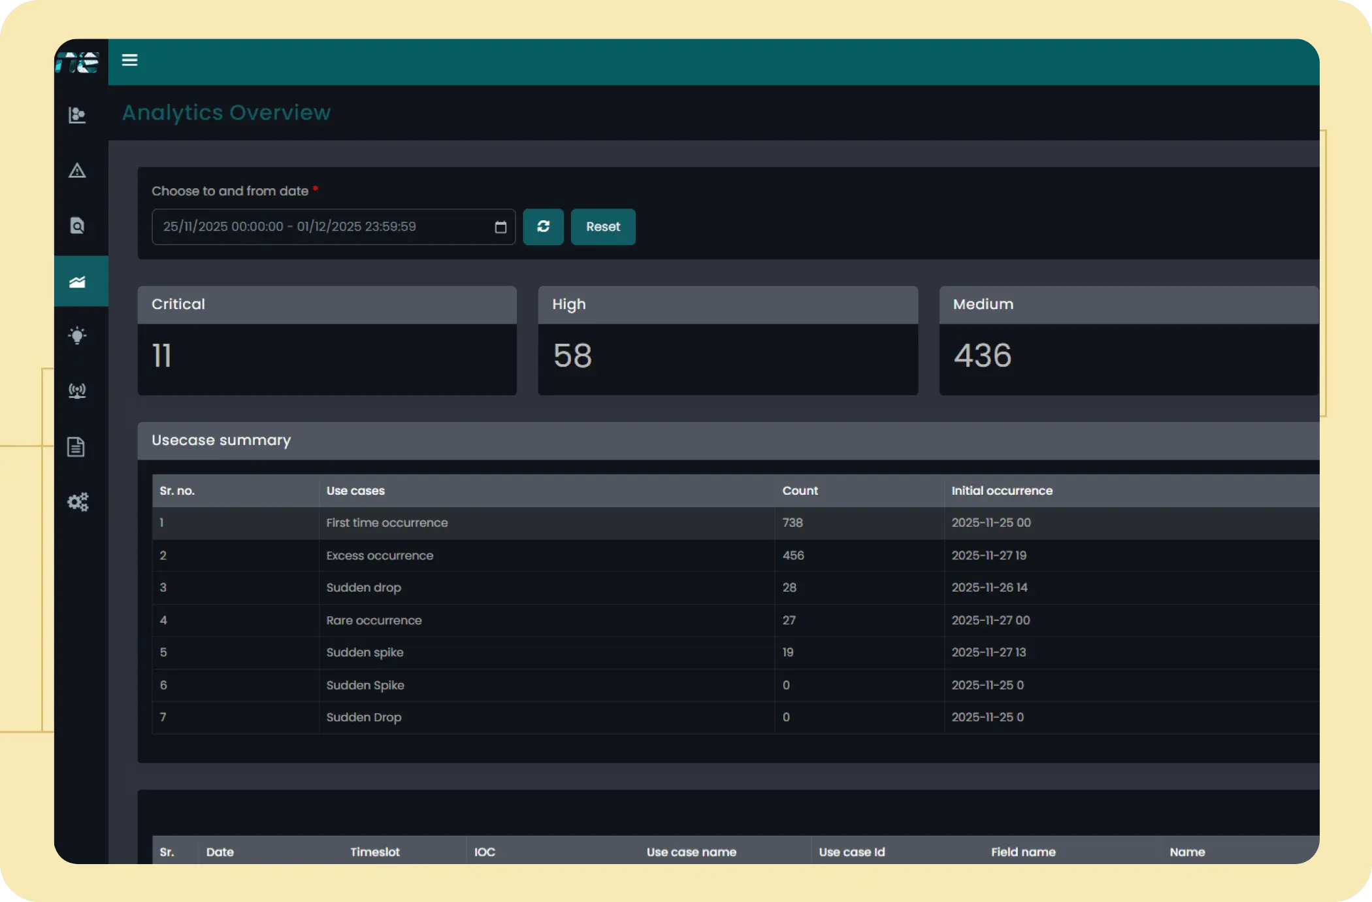The height and width of the screenshot is (902, 1372).
Task: Open the document search sidebar icon
Action: coord(77,225)
